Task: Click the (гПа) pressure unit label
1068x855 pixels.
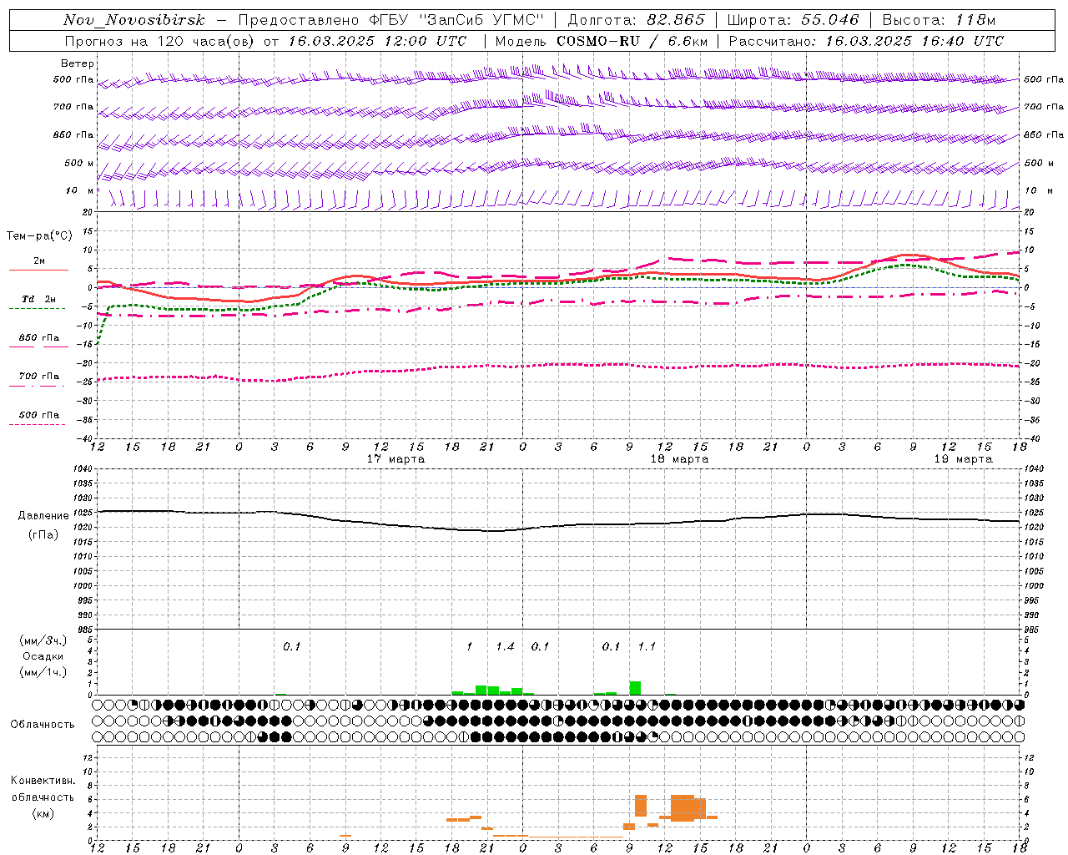Action: tap(43, 535)
